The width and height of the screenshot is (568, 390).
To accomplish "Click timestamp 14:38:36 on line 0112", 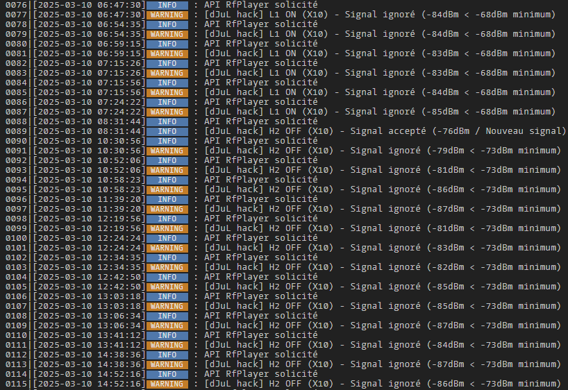I will 89,355.
